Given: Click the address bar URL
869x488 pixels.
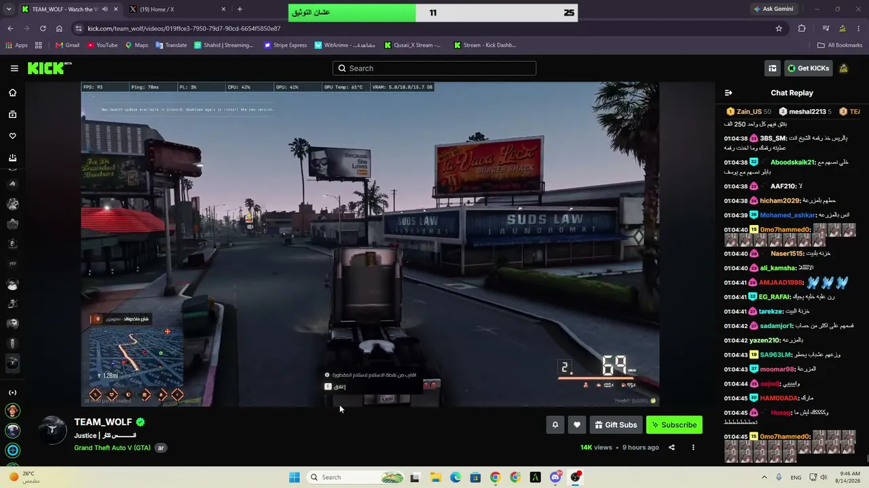Looking at the screenshot, I should (184, 28).
